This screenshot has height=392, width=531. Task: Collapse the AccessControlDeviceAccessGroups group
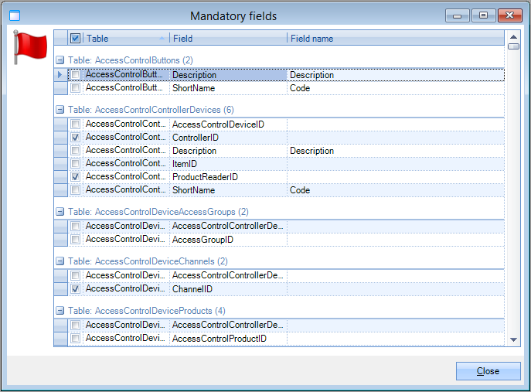60,212
